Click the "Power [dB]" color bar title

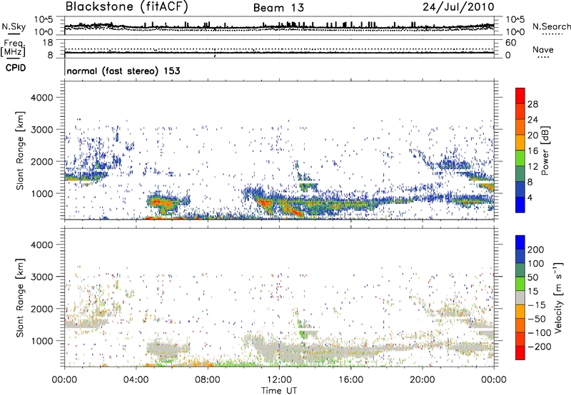coord(545,150)
